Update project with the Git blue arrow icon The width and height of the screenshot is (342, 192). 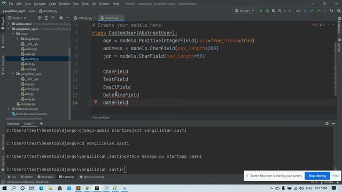point(305,11)
